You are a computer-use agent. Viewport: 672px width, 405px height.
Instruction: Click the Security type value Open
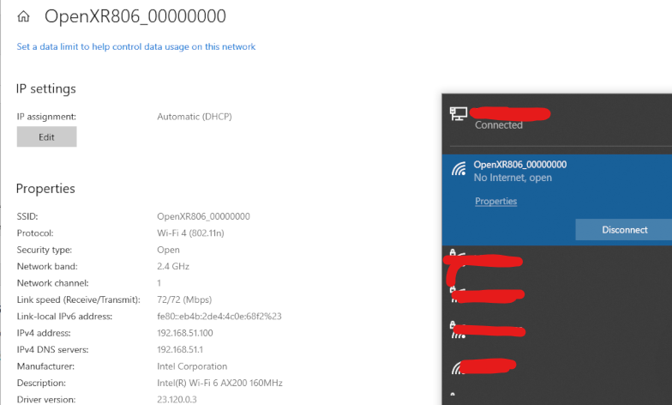(168, 250)
